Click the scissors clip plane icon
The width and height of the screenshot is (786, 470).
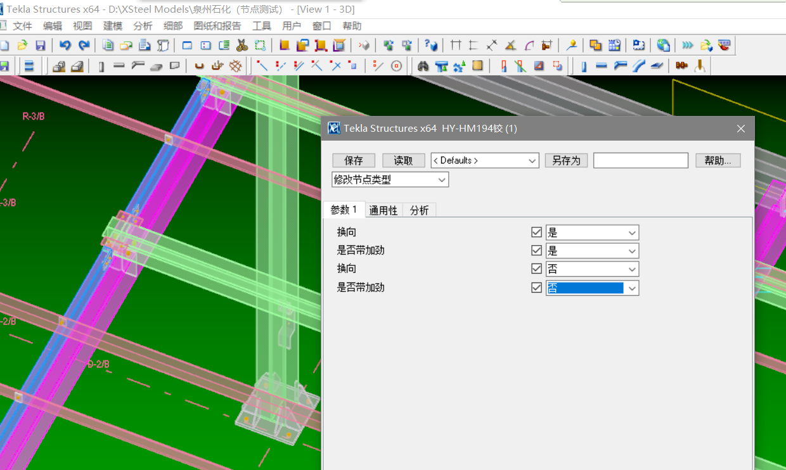click(x=242, y=45)
